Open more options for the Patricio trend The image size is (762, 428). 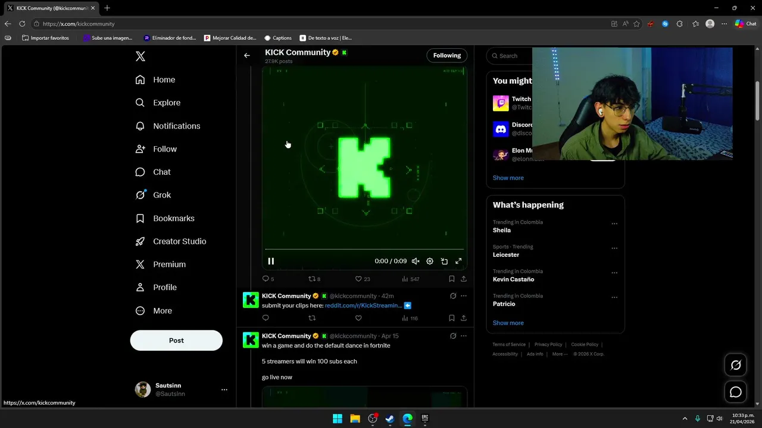614,297
